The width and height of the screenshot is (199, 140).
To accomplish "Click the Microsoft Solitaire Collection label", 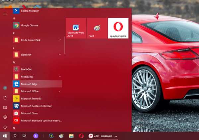I will point(36,106).
